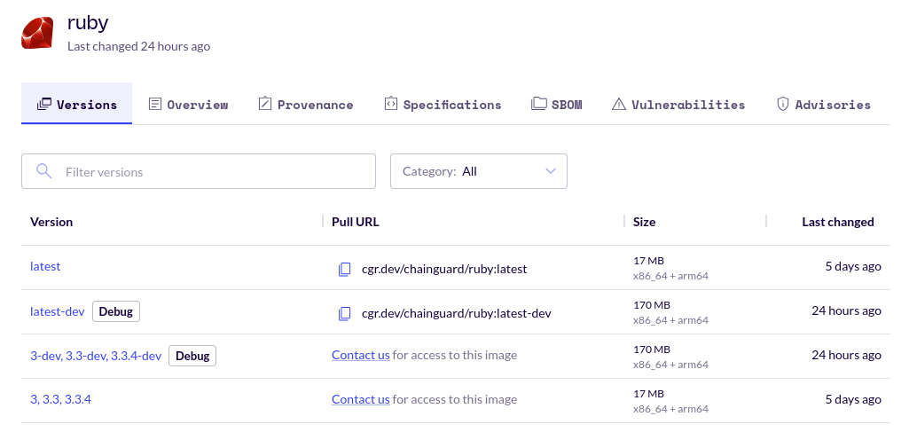Viewport: 909px width, 432px height.
Task: Switch to the SBOM tab
Action: coord(557,105)
